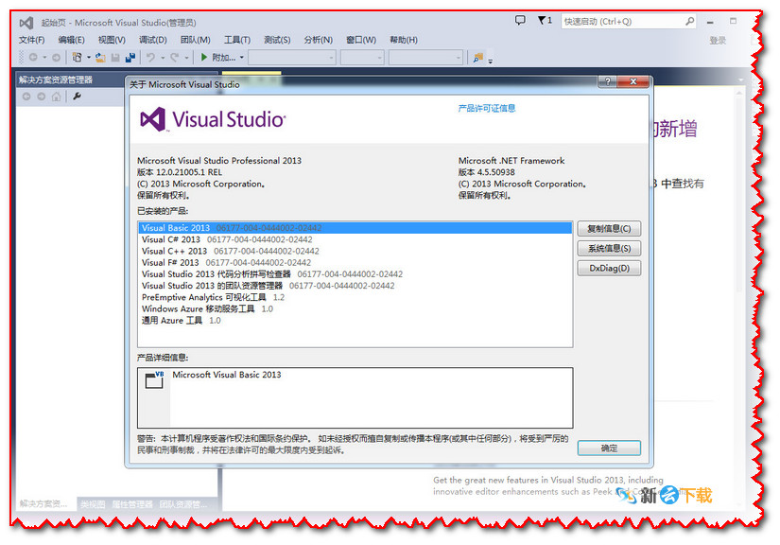Open the Navigate Backward dropdown arrow
Screen dimensions: 780x545
coord(44,58)
